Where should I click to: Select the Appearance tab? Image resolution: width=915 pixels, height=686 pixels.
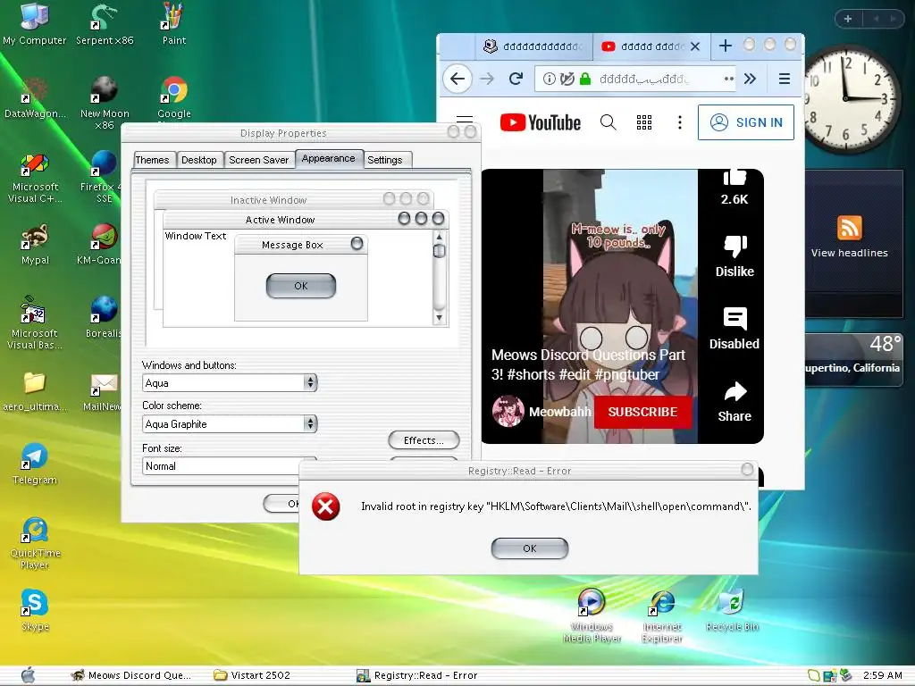pyautogui.click(x=329, y=158)
